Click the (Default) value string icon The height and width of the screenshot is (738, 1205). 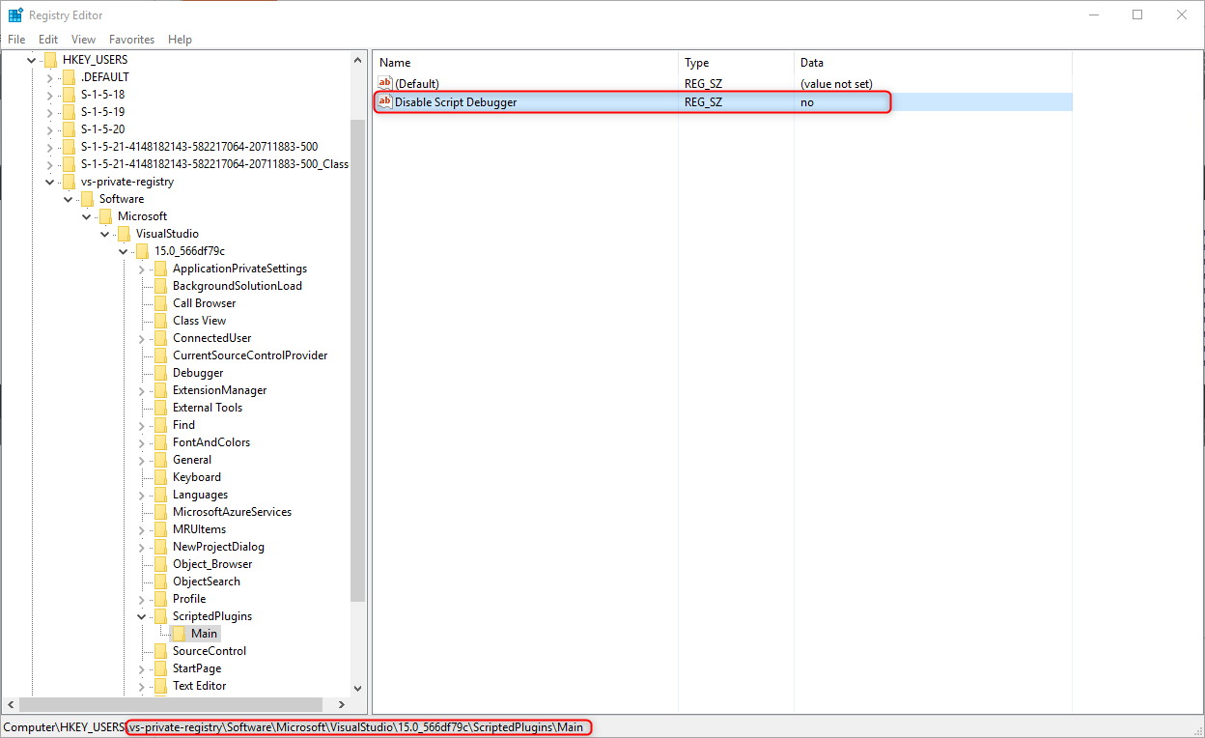click(384, 84)
